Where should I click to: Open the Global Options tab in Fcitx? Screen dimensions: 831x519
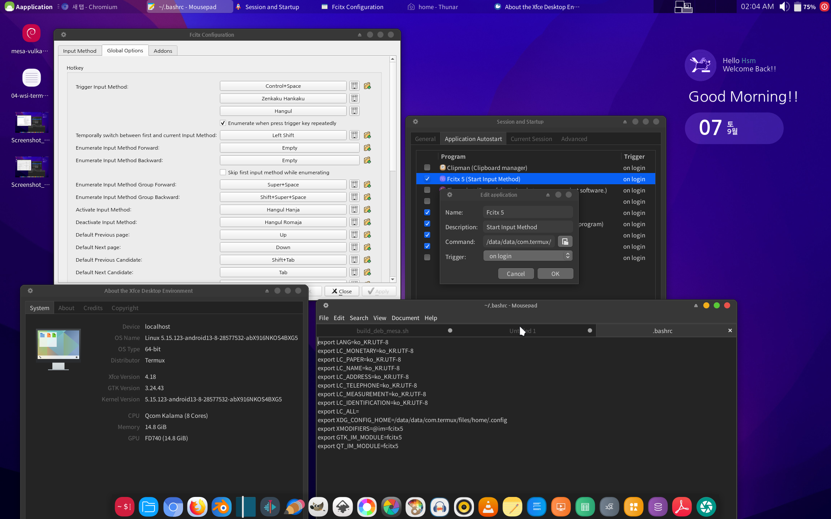click(126, 50)
